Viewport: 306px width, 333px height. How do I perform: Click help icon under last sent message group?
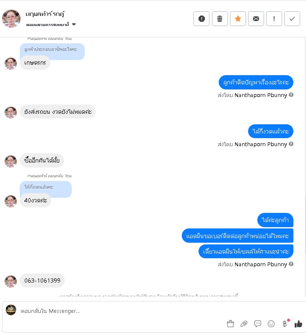coord(291,264)
